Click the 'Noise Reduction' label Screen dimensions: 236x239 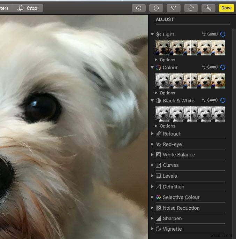[x=181, y=208]
